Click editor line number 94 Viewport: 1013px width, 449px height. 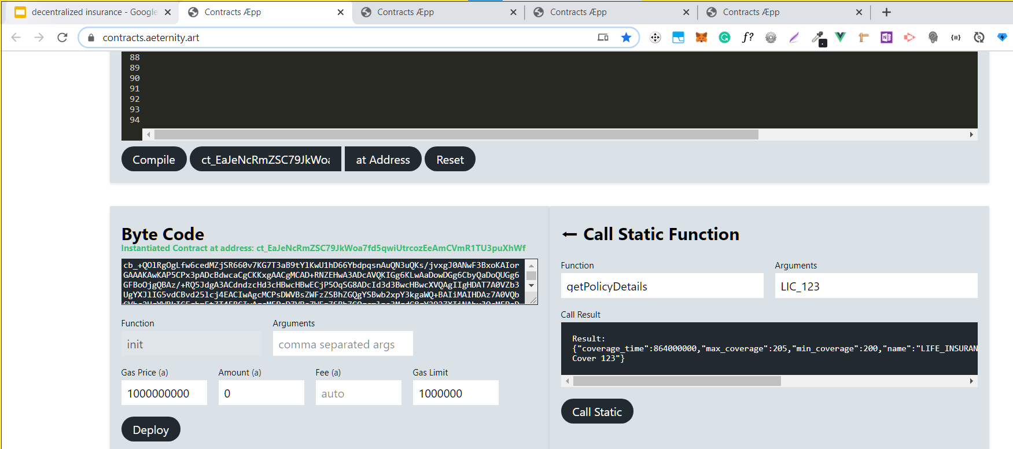(x=135, y=120)
